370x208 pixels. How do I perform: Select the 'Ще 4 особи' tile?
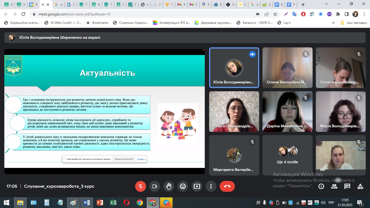(x=287, y=155)
